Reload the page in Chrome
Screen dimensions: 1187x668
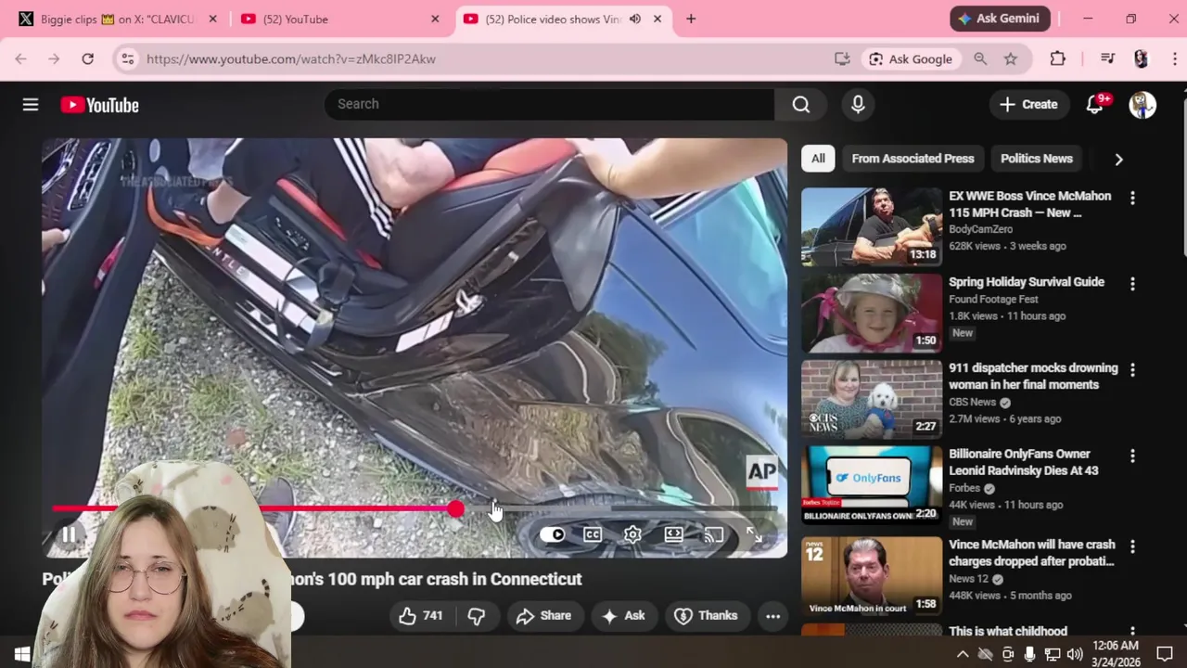coord(87,58)
